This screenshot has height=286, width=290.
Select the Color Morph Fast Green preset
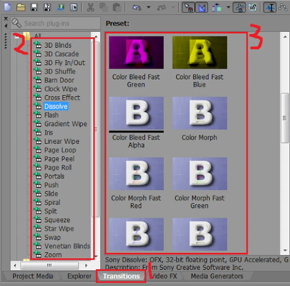[200, 174]
